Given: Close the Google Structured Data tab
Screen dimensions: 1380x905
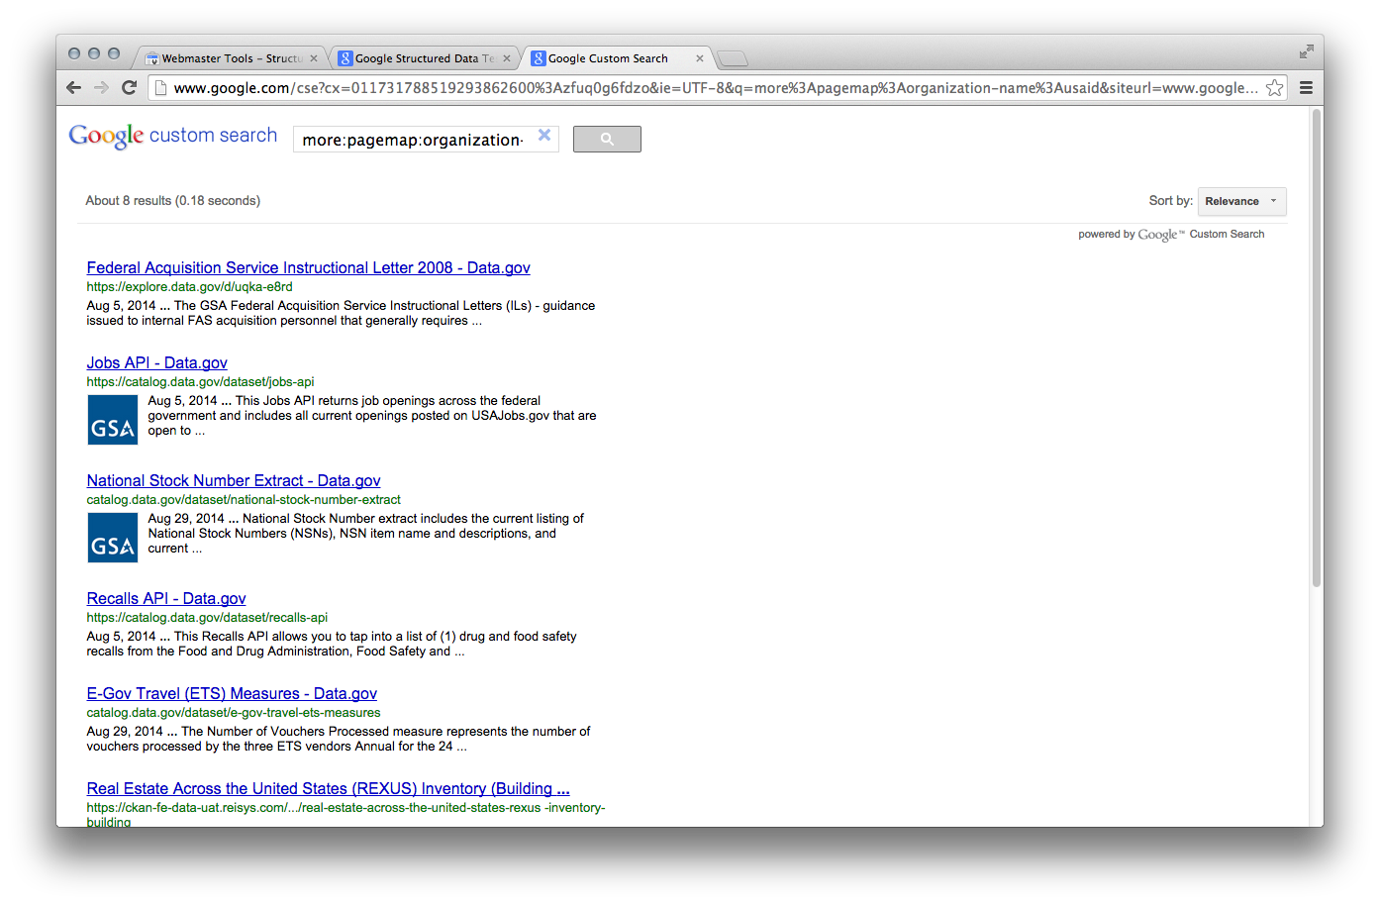Looking at the screenshot, I should (507, 58).
